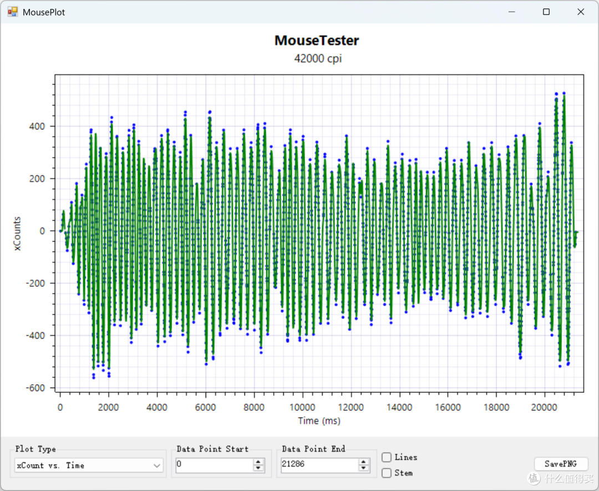The width and height of the screenshot is (599, 491).
Task: Click the 42000 cpi subtitle text
Action: click(x=318, y=58)
